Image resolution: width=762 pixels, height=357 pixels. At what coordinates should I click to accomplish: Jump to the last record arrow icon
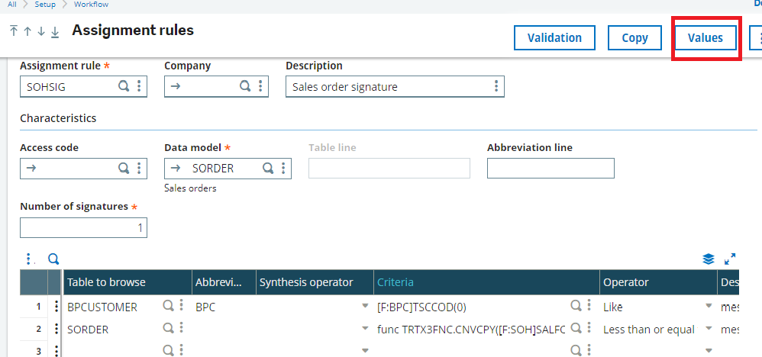55,31
